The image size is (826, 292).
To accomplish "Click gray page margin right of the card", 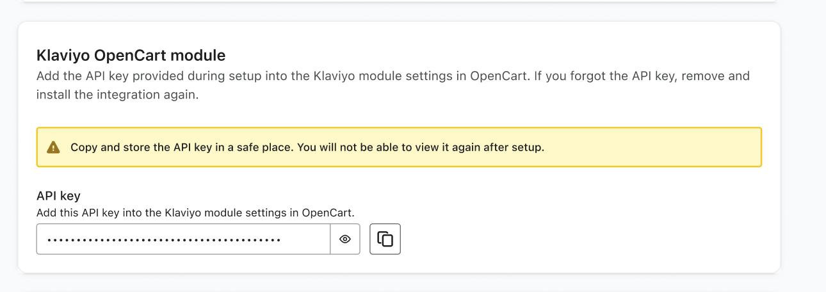I will [804, 147].
